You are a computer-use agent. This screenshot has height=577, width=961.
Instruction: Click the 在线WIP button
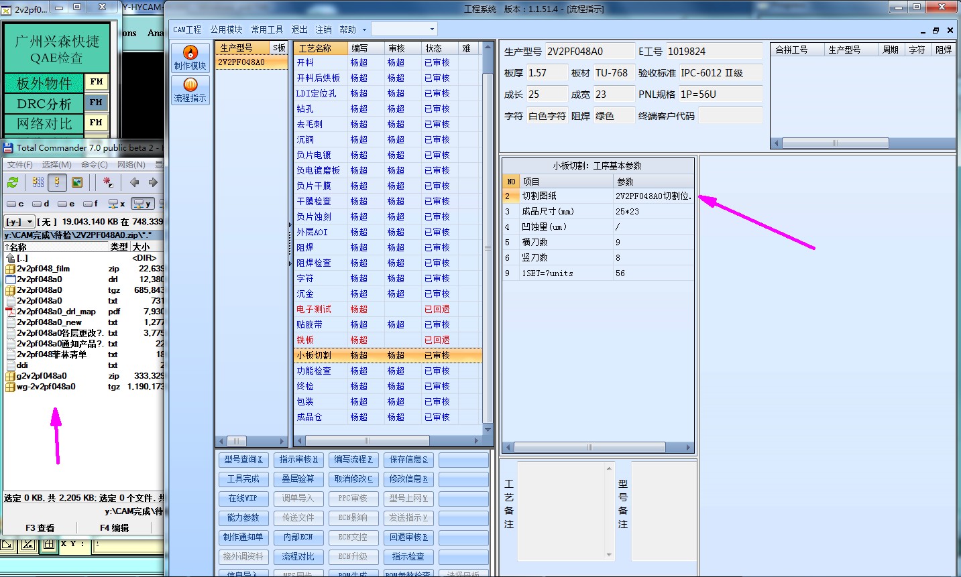(243, 499)
